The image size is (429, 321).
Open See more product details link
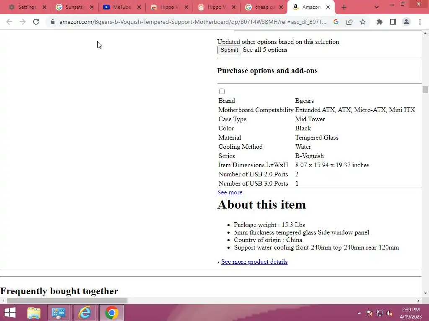pos(254,262)
